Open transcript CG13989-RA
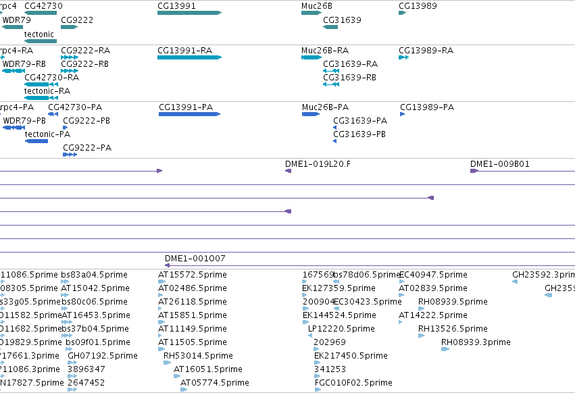Screen dimensions: 575x393 tap(426, 51)
